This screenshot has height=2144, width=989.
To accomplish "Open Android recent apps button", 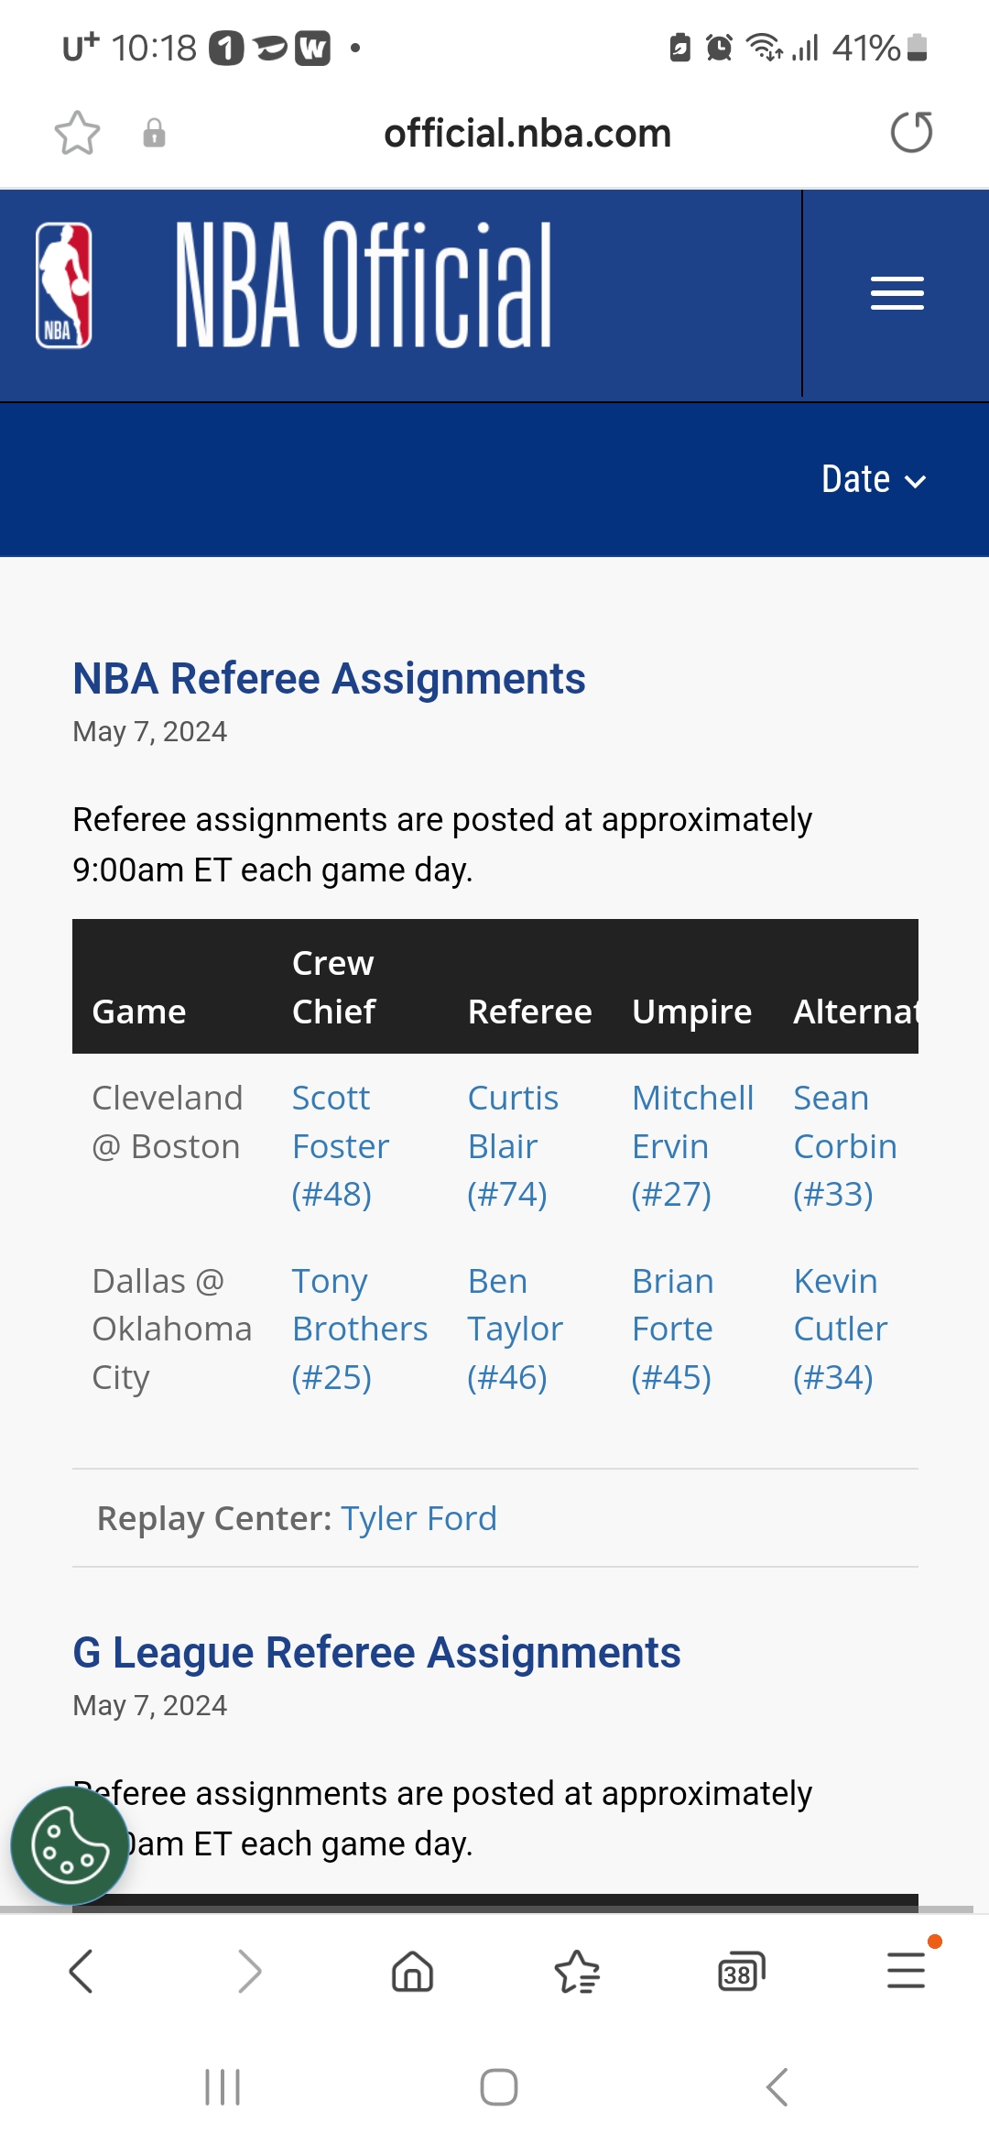I will tap(223, 2087).
